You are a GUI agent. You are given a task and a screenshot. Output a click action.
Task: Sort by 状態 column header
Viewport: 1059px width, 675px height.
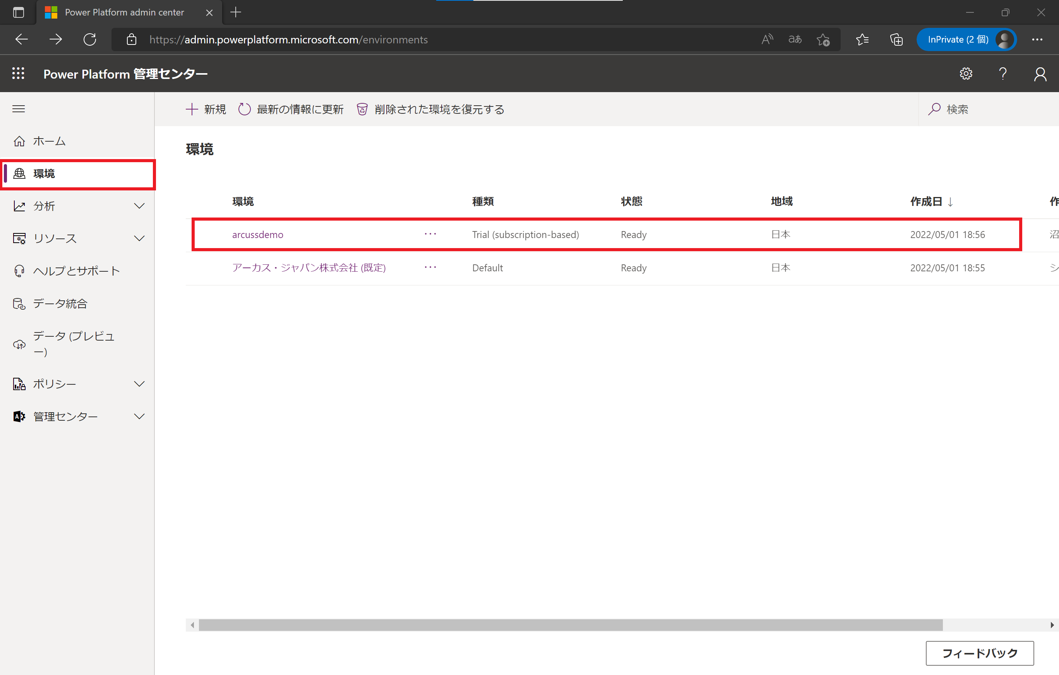(632, 201)
